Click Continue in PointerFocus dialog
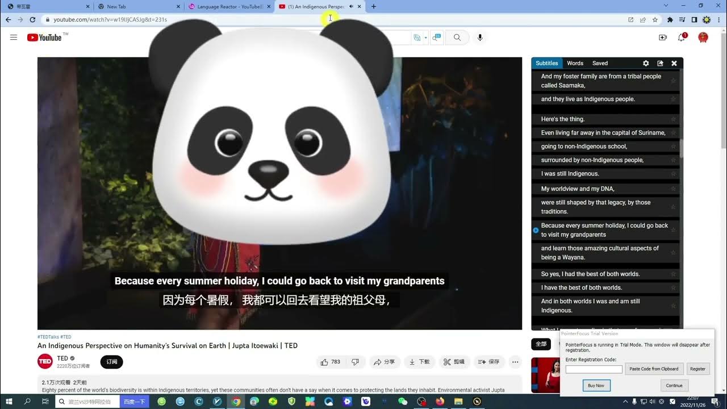This screenshot has width=727, height=409. click(x=674, y=385)
